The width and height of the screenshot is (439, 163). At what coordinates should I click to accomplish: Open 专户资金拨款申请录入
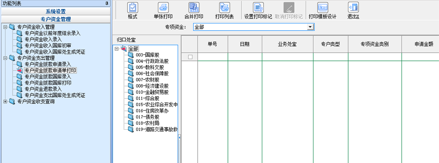tap(48, 64)
